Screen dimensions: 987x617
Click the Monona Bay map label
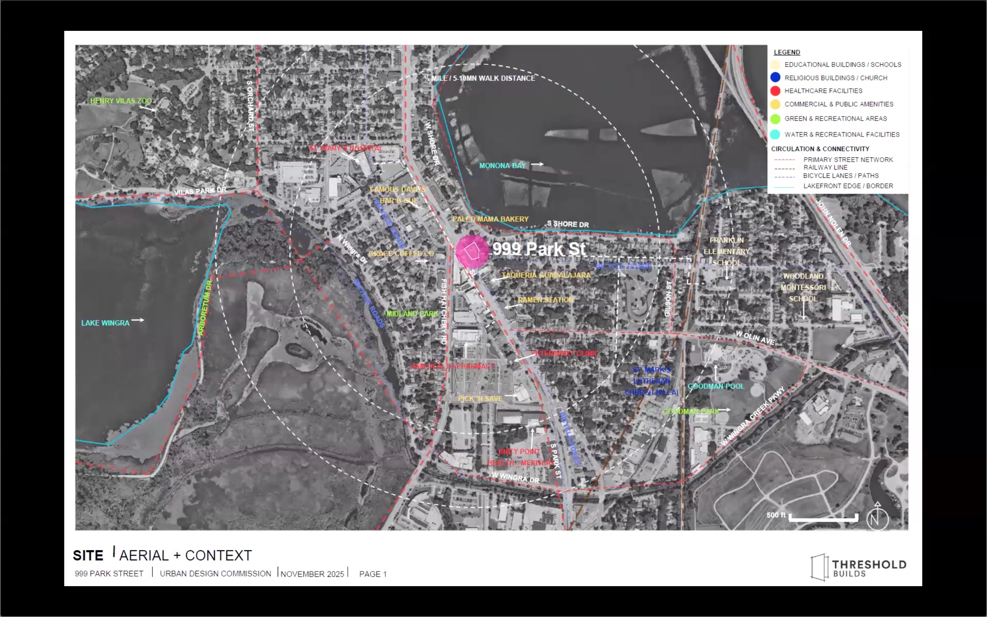(x=502, y=166)
